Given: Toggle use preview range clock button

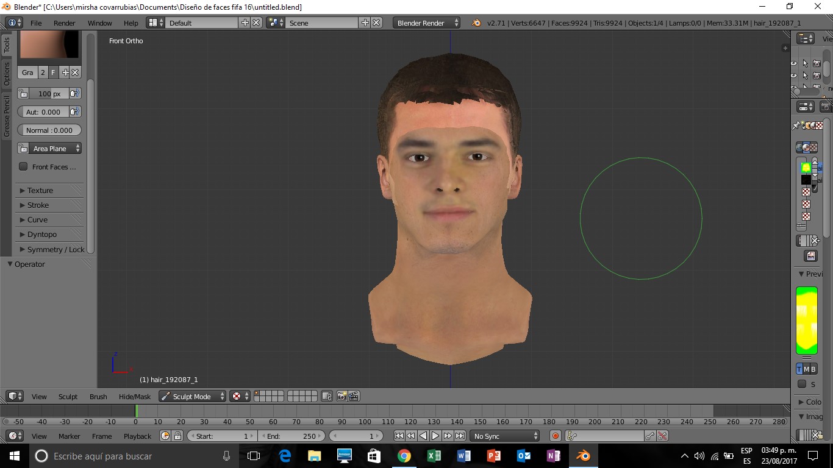Looking at the screenshot, I should click(x=165, y=436).
